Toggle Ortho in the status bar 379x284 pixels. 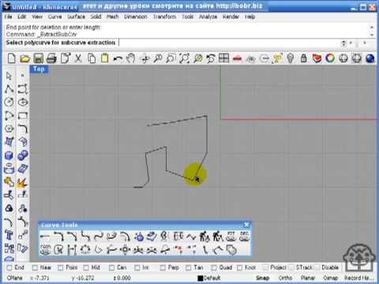pyautogui.click(x=285, y=278)
